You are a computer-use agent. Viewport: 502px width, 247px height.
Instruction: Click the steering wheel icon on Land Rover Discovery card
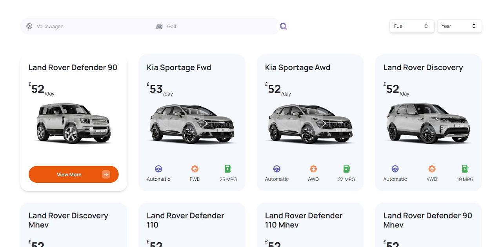click(395, 169)
